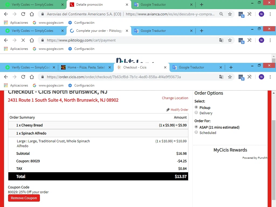The height and width of the screenshot is (207, 276).
Task: Click the Coupon: 80029 row label
Action: (28, 161)
